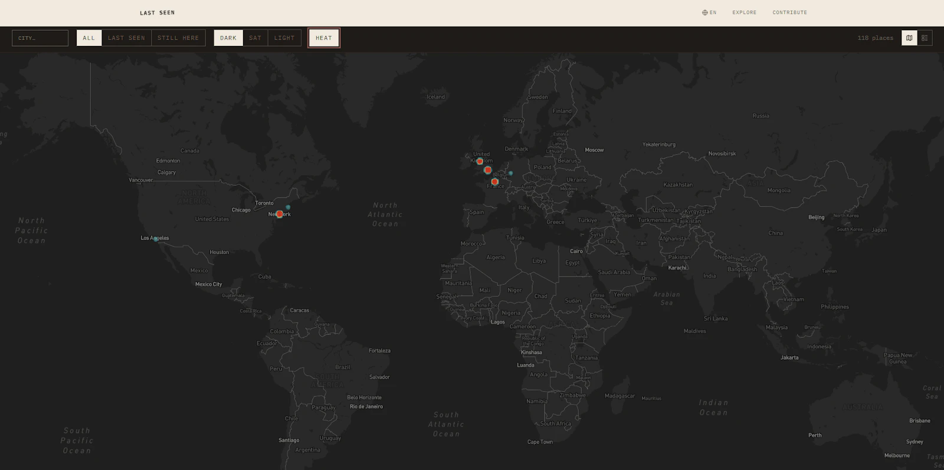Click the Houston map label
The image size is (944, 470).
pos(219,252)
